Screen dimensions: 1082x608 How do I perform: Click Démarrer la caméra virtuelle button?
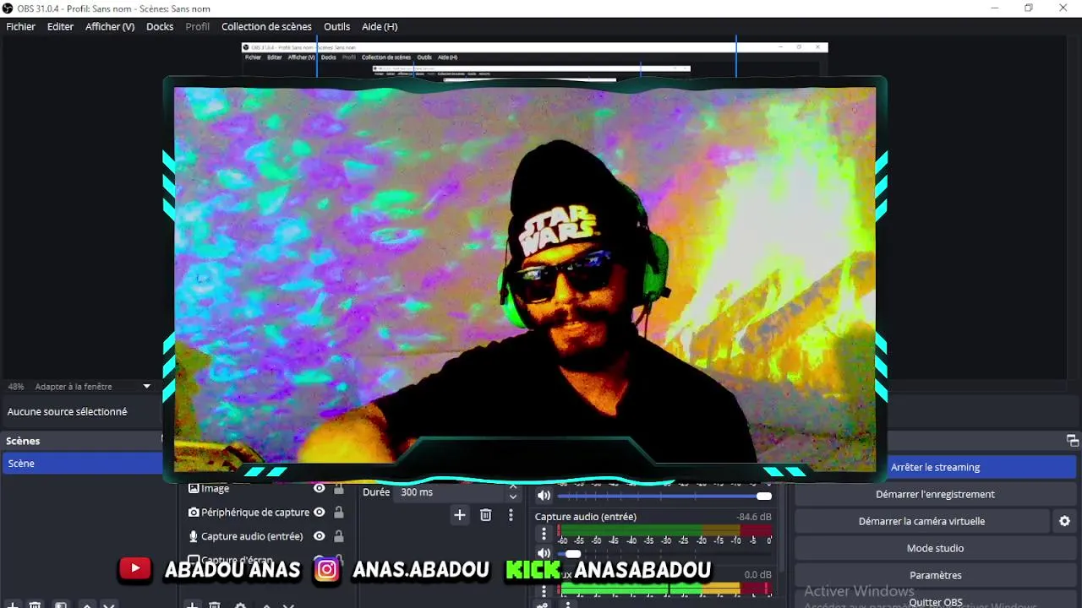[921, 521]
